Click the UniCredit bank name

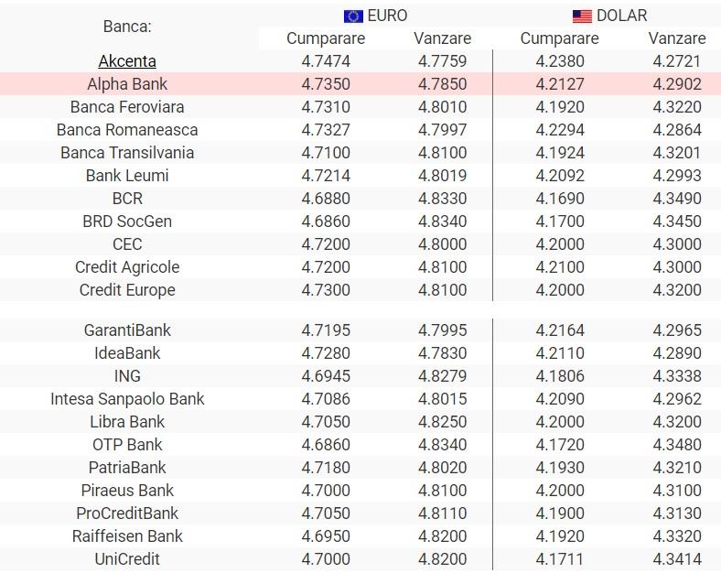(127, 559)
